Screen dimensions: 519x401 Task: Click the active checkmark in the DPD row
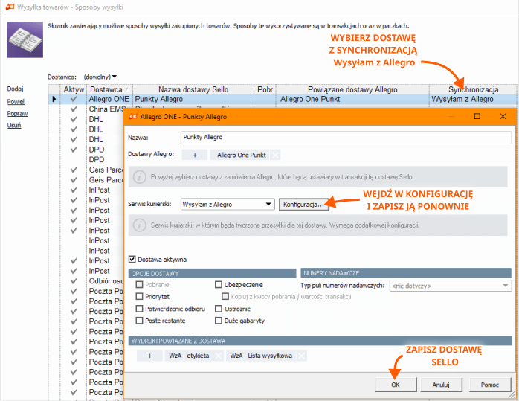[74, 150]
